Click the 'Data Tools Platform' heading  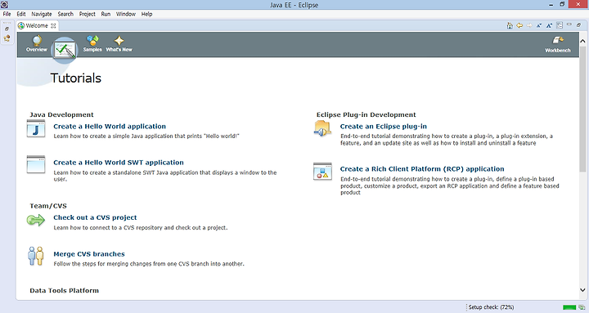[x=65, y=290]
